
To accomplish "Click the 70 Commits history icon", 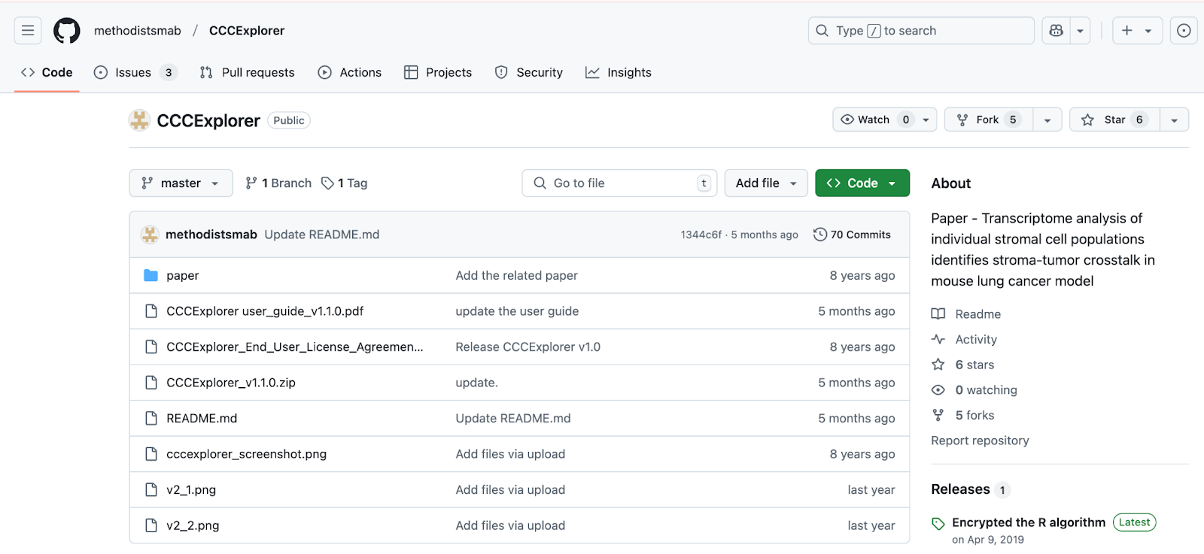I will point(819,235).
